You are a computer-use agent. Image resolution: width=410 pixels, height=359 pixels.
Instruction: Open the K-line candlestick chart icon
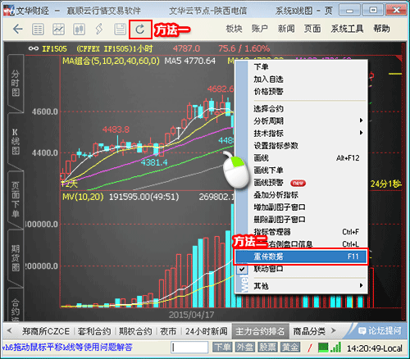79,30
